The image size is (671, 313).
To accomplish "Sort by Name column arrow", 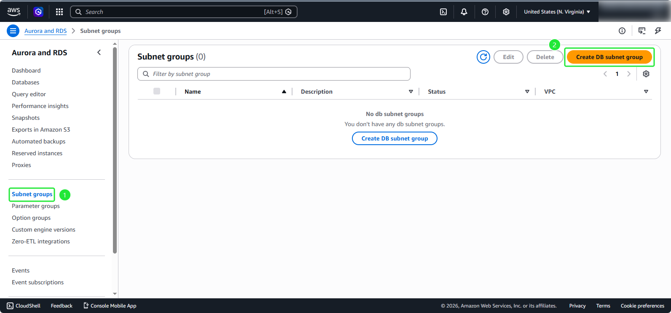I will [284, 92].
